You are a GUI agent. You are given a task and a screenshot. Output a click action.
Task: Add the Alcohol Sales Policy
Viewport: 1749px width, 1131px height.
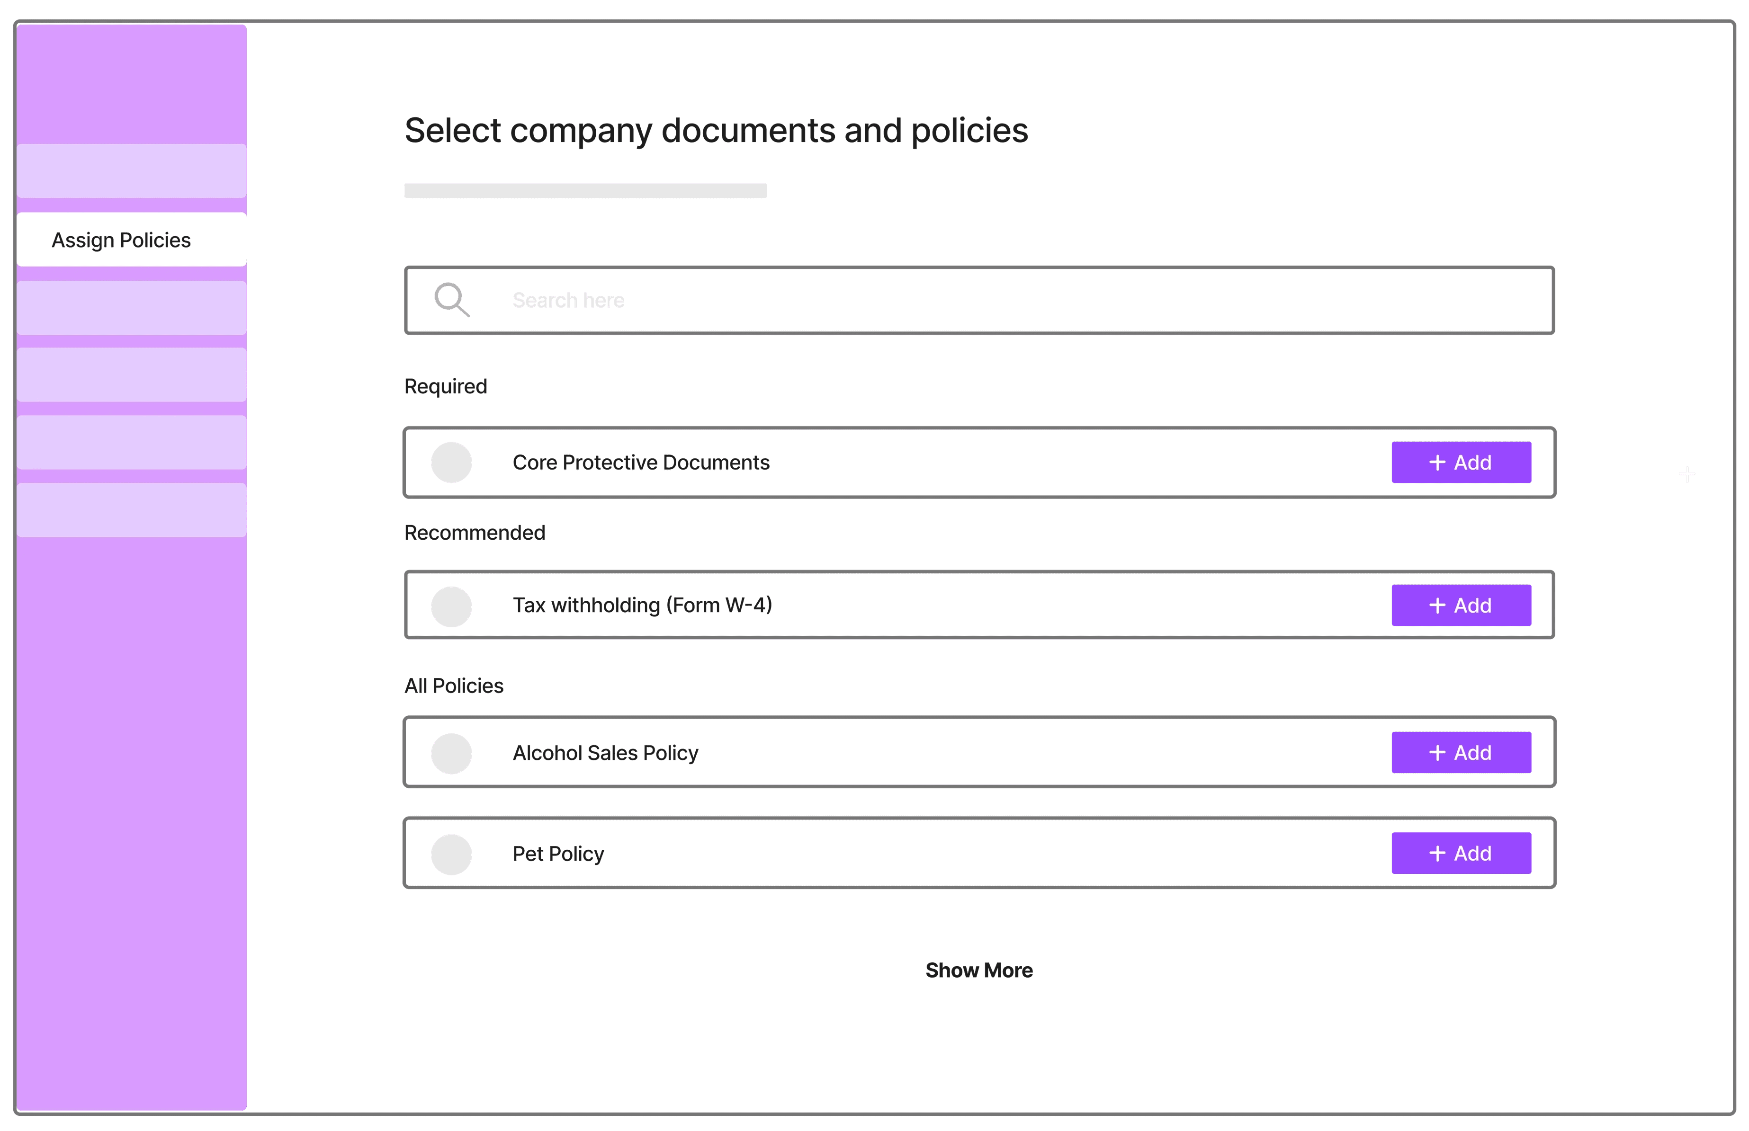click(x=1460, y=752)
